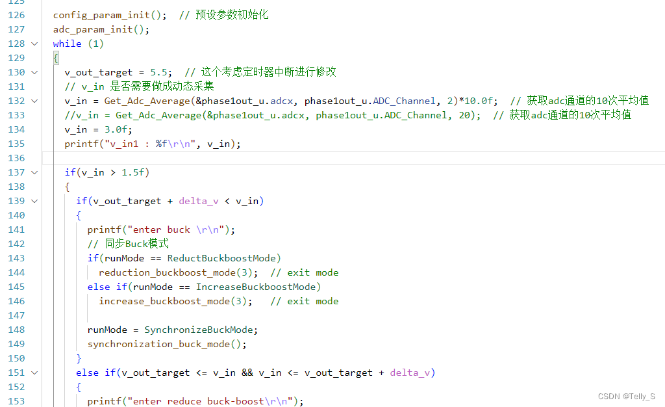The image size is (665, 407).
Task: Click the printf "enter reduce buck-boost" statement
Action: tap(195, 402)
